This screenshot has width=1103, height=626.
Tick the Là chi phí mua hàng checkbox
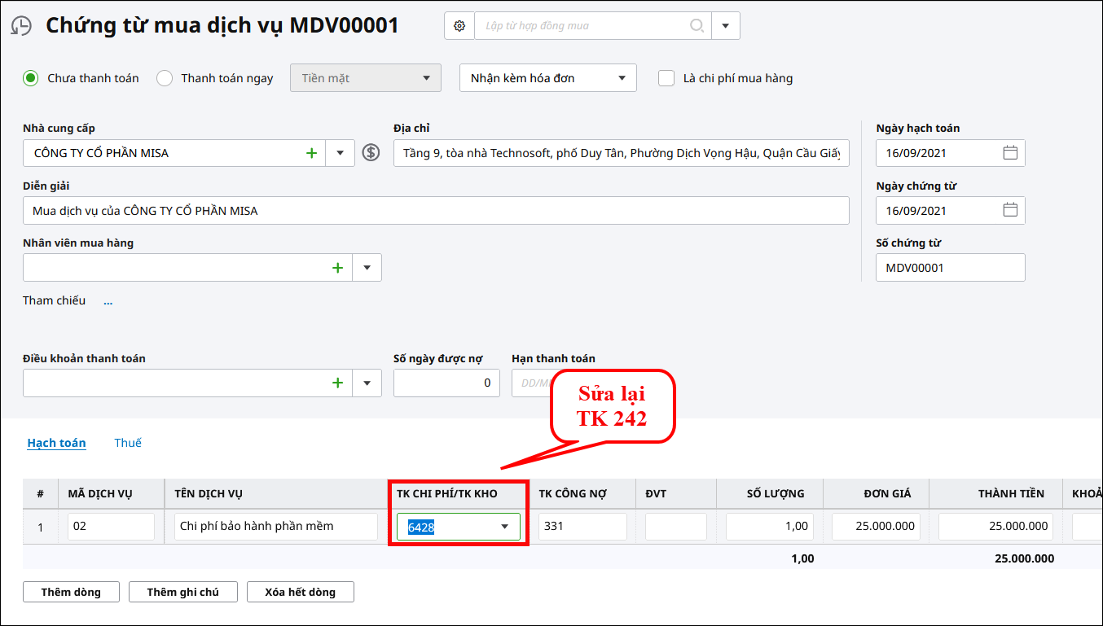[666, 78]
